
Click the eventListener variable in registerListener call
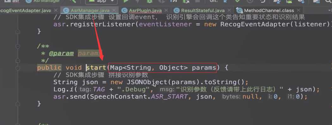tap(165, 24)
